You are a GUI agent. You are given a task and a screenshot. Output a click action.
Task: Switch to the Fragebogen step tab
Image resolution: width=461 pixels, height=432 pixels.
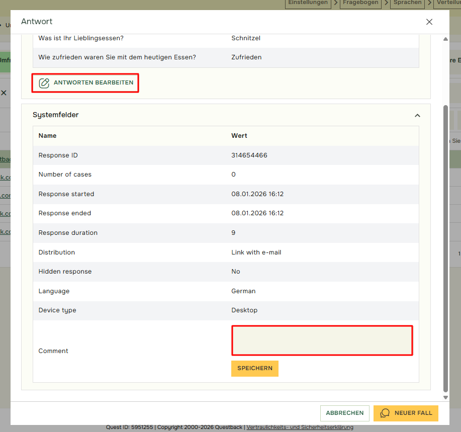360,3
